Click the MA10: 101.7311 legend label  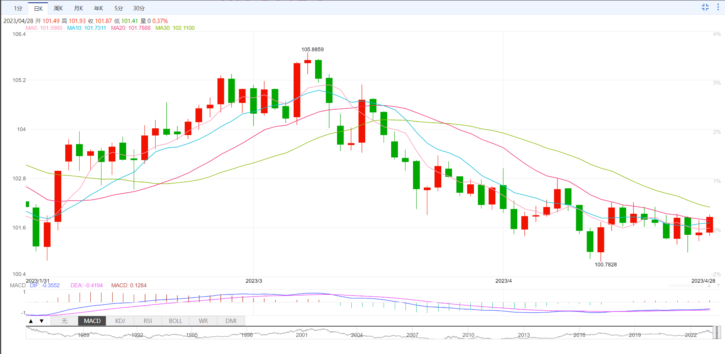(x=86, y=28)
